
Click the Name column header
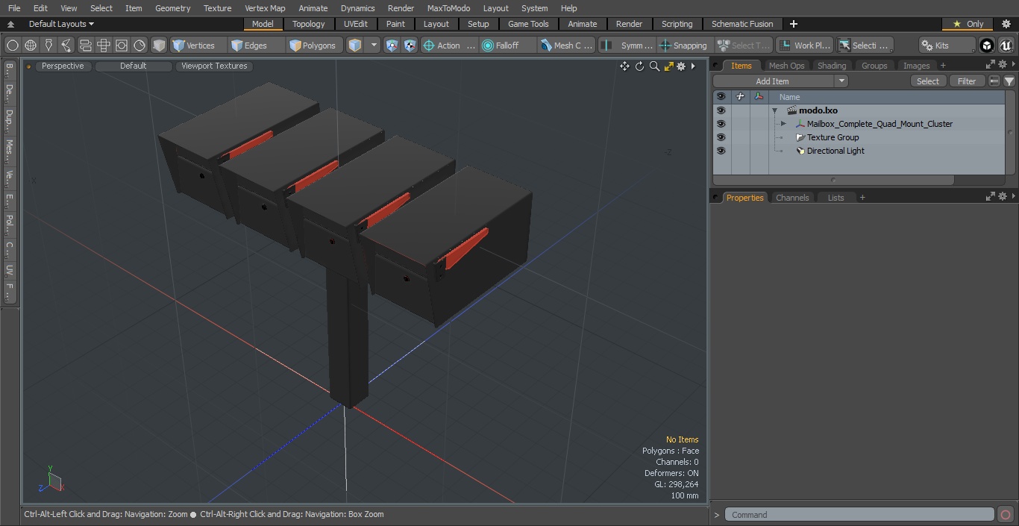[888, 97]
